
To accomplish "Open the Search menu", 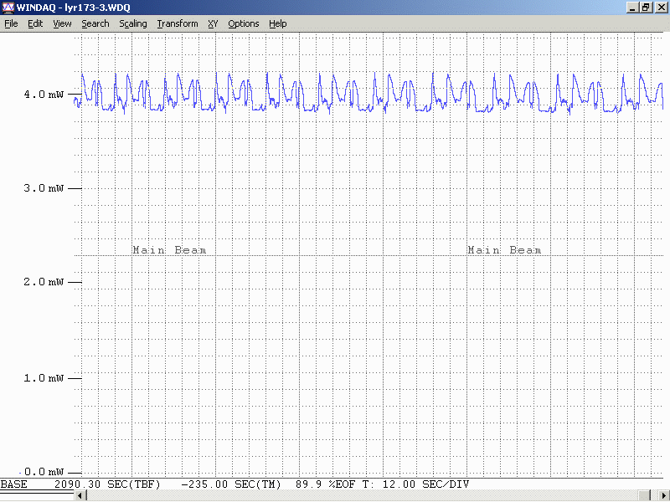I will coord(95,23).
